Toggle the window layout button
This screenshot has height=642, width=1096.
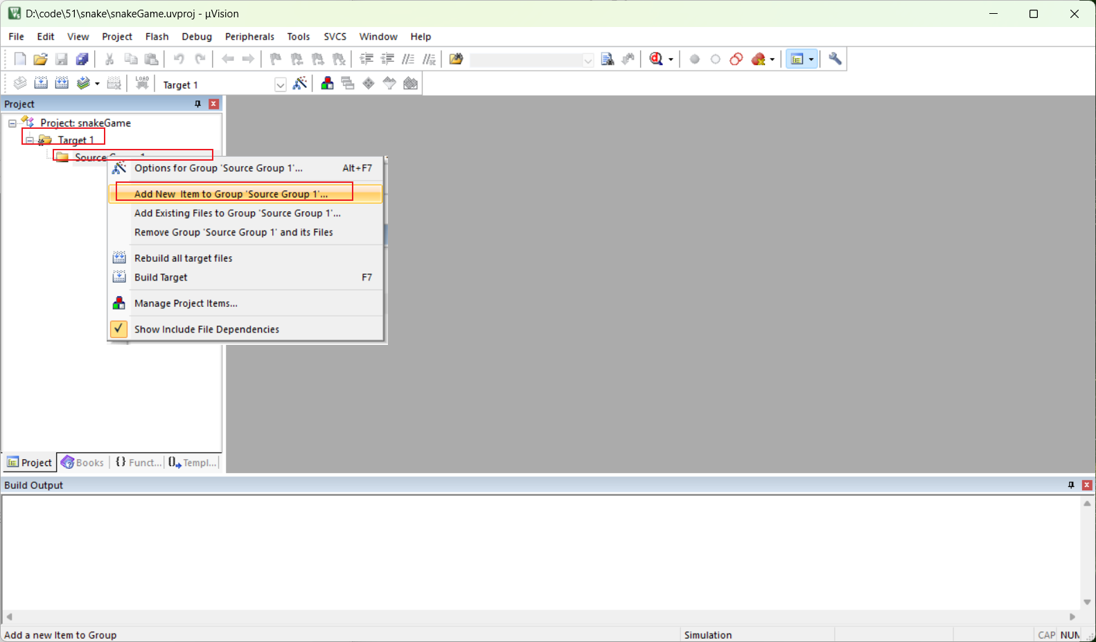tap(797, 60)
